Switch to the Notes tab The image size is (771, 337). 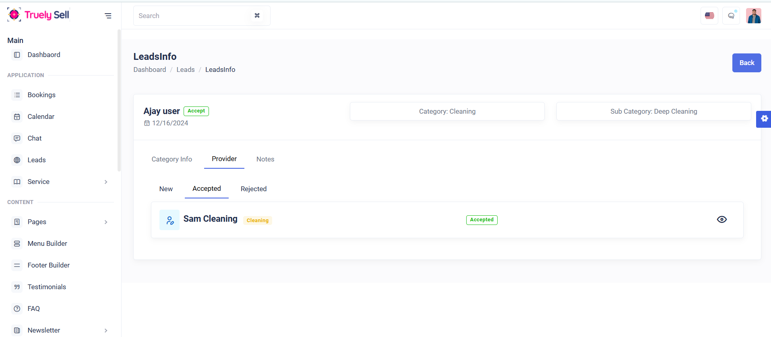[265, 159]
